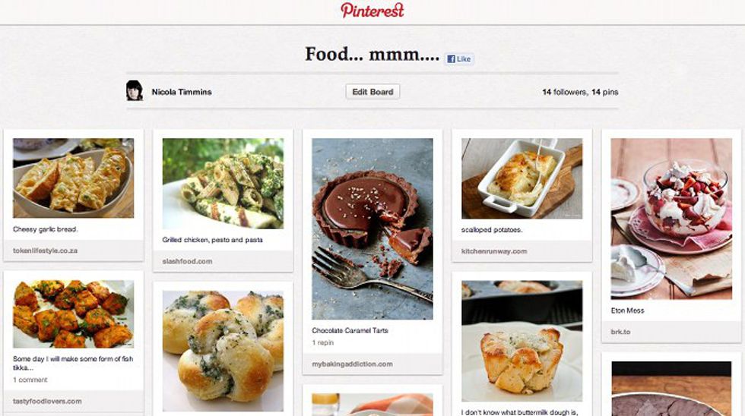Visit kitchenrunway.com source link

(494, 251)
